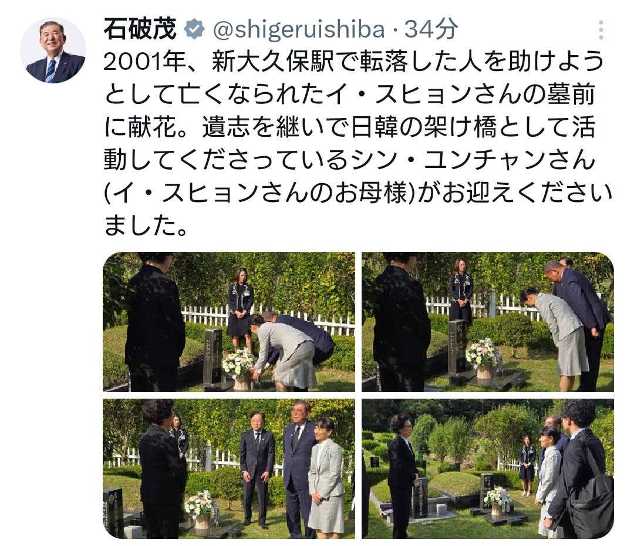The height and width of the screenshot is (546, 634).
Task: Click the smiling face in the profile picture
Action: pyautogui.click(x=53, y=40)
